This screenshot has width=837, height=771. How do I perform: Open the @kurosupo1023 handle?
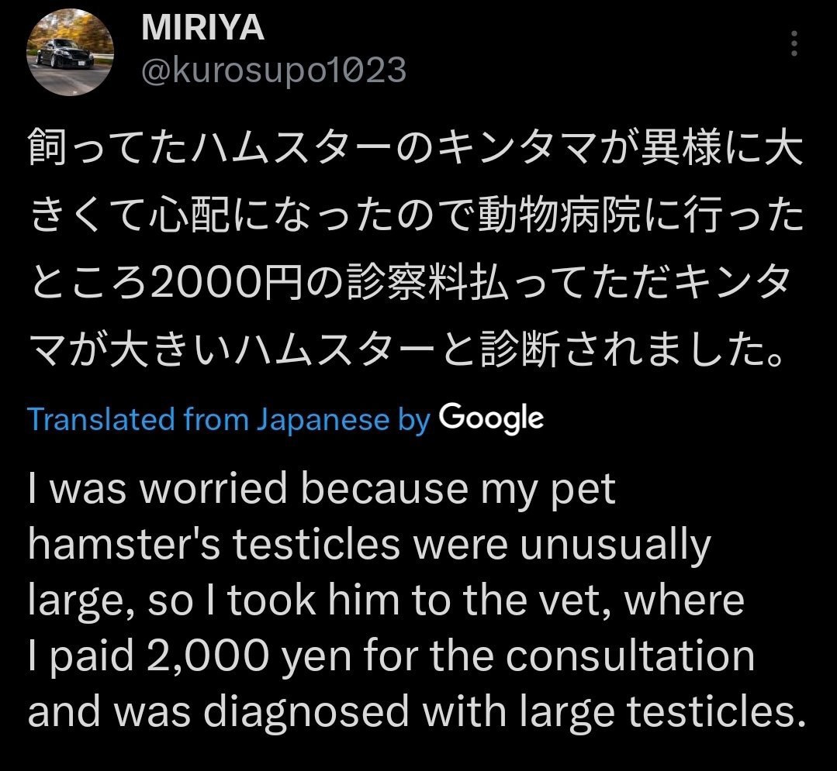click(x=273, y=71)
